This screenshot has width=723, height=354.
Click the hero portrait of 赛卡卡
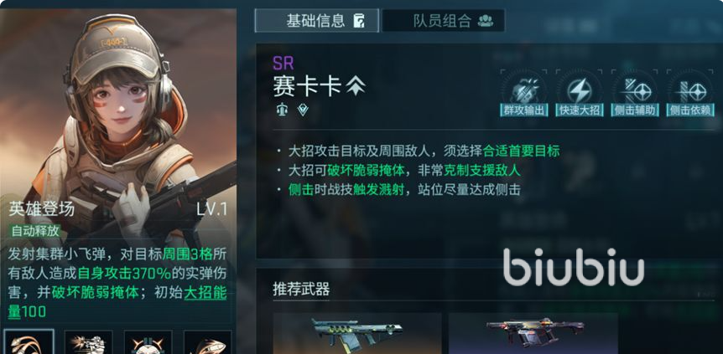point(118,115)
